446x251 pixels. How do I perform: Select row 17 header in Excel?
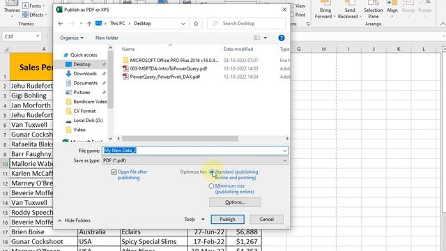pyautogui.click(x=5, y=232)
